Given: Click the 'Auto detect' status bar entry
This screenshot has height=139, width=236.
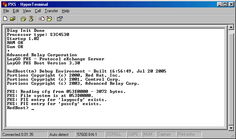Looking at the screenshot, I should (62, 134).
